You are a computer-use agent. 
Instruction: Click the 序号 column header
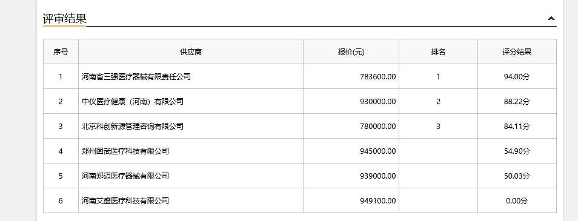tap(61, 52)
